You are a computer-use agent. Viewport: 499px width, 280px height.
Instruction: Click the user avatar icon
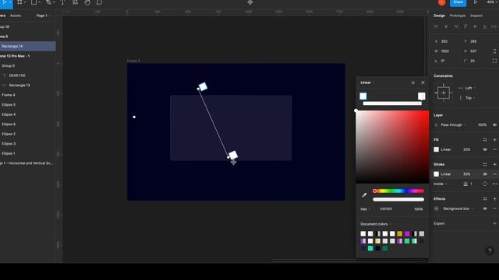[442, 2]
